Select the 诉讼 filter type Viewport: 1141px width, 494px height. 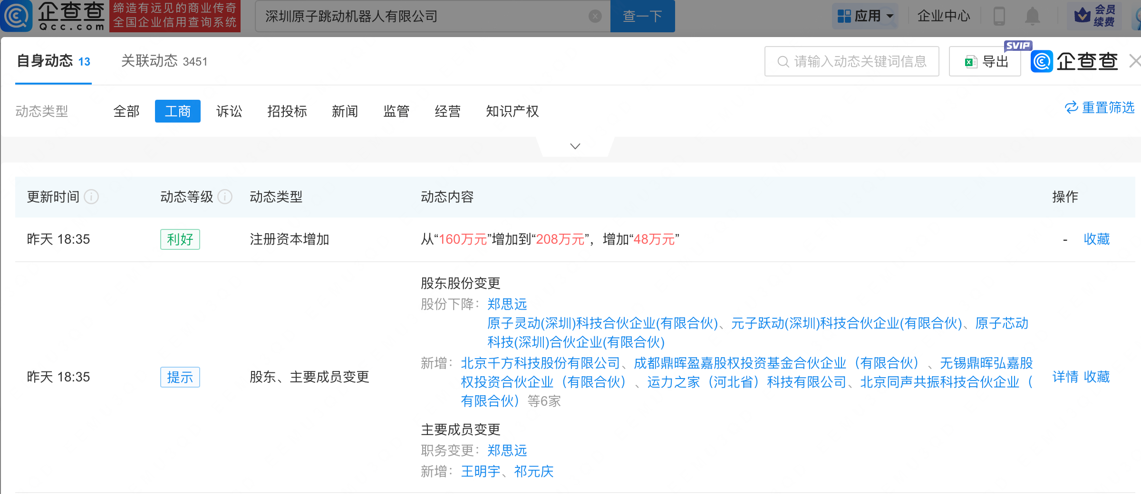pos(229,112)
